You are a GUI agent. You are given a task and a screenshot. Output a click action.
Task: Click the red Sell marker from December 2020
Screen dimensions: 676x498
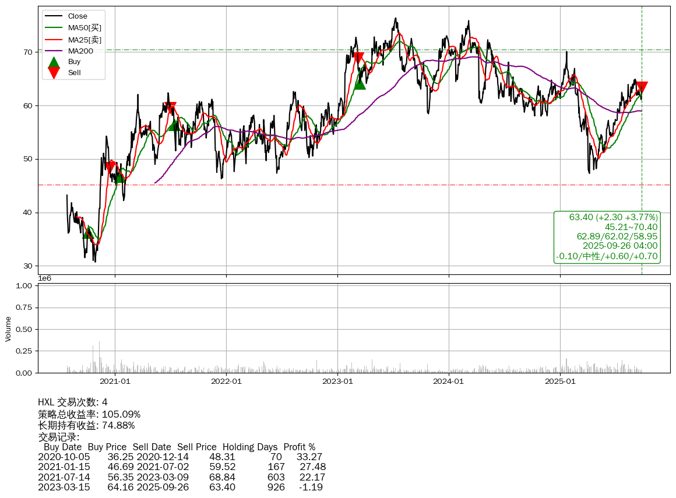point(110,166)
